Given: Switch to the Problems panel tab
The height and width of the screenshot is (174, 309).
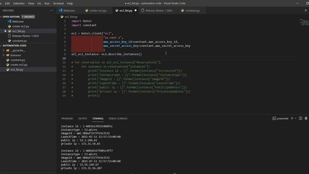Looking at the screenshot, I should coord(67,118).
